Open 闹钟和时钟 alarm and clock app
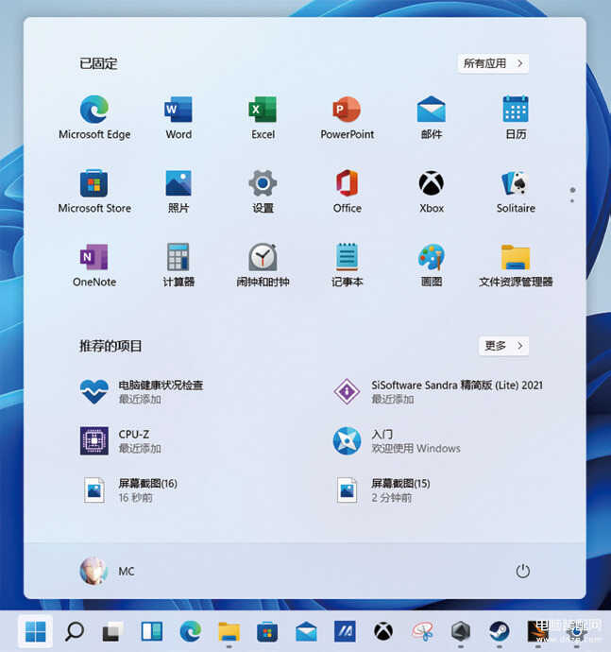 (x=263, y=265)
